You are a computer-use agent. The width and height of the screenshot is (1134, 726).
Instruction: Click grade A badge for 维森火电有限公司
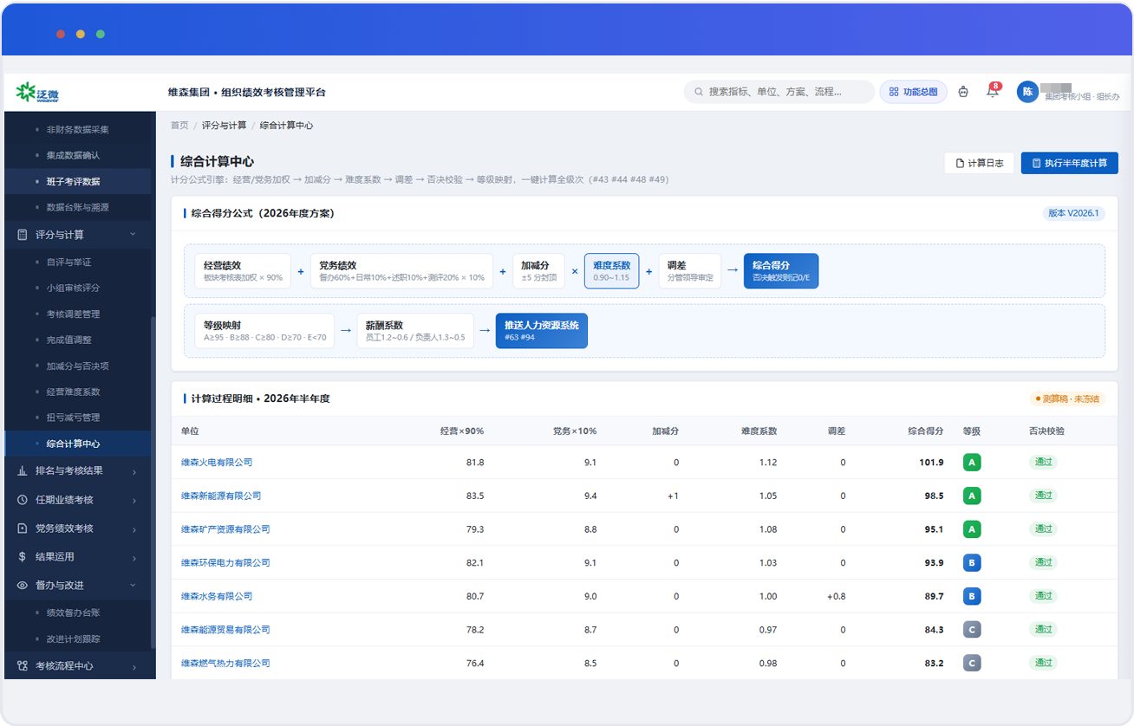coord(972,463)
